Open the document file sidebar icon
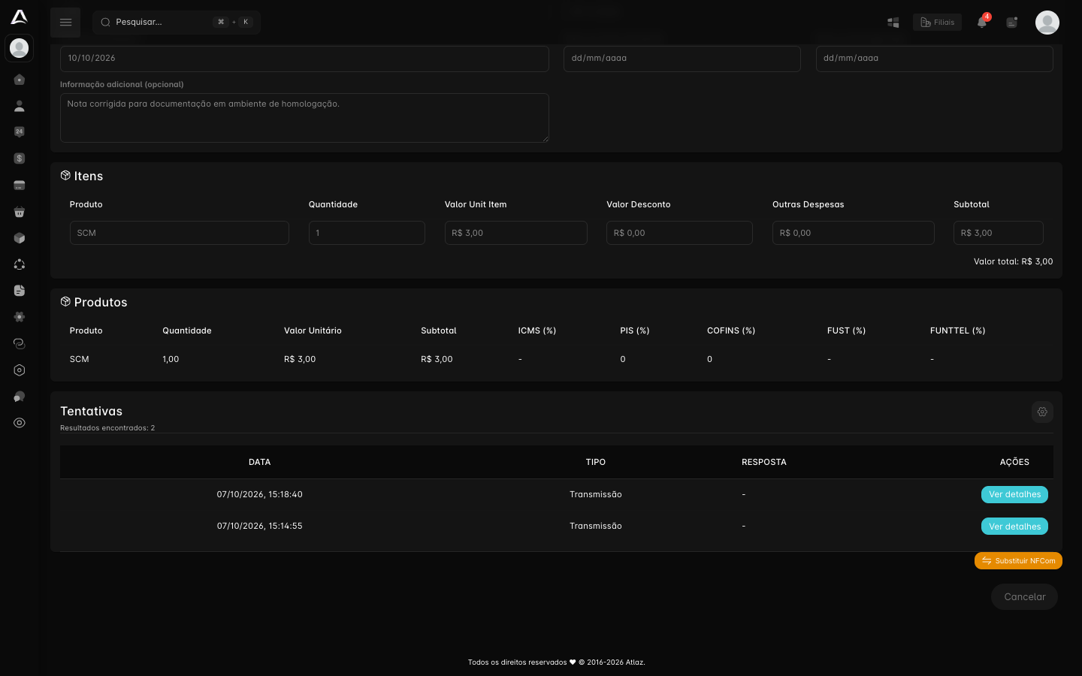This screenshot has height=676, width=1082. [20, 291]
